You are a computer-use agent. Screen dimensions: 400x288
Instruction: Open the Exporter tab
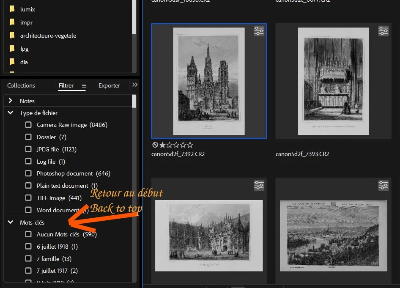click(x=109, y=85)
